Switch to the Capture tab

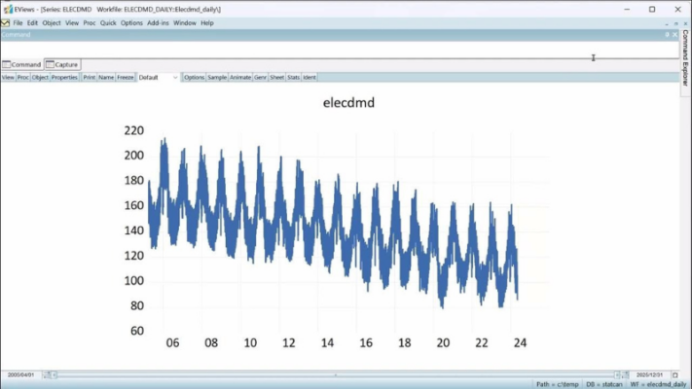click(62, 65)
